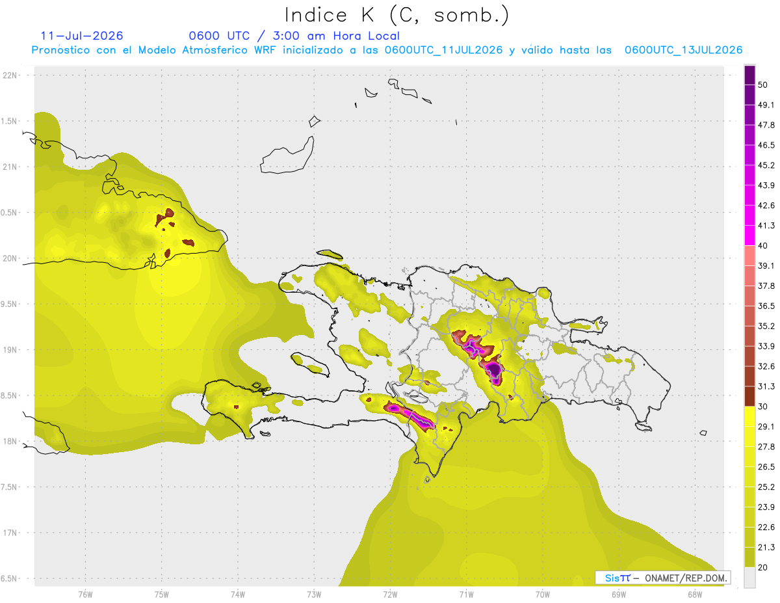Select the bright yellow swatch between 29.1 and 30
This screenshot has width=780, height=603.
click(749, 417)
